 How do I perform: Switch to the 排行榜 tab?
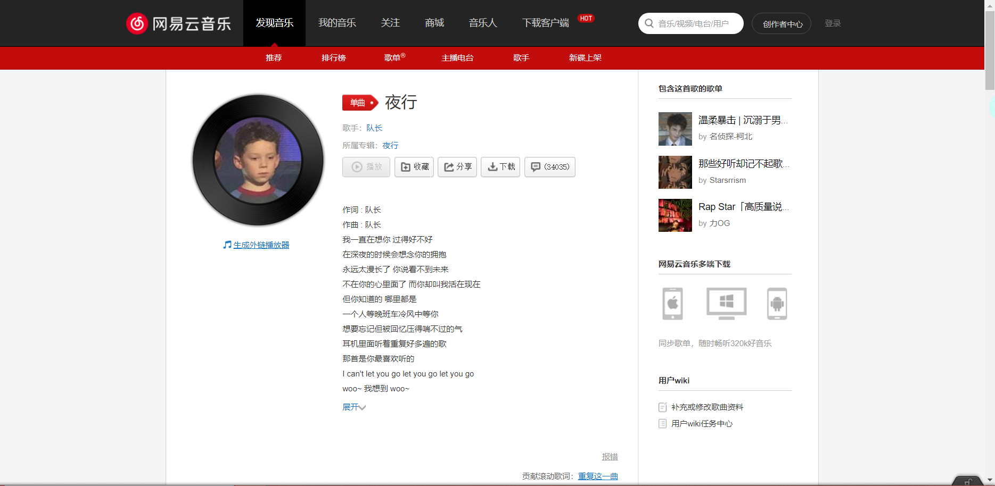point(333,58)
